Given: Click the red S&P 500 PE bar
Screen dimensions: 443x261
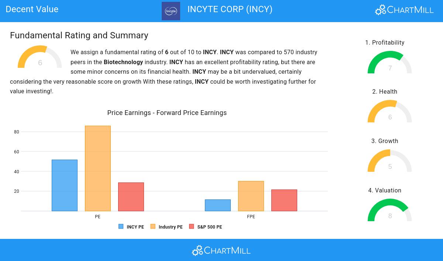Looking at the screenshot, I should (x=131, y=197).
